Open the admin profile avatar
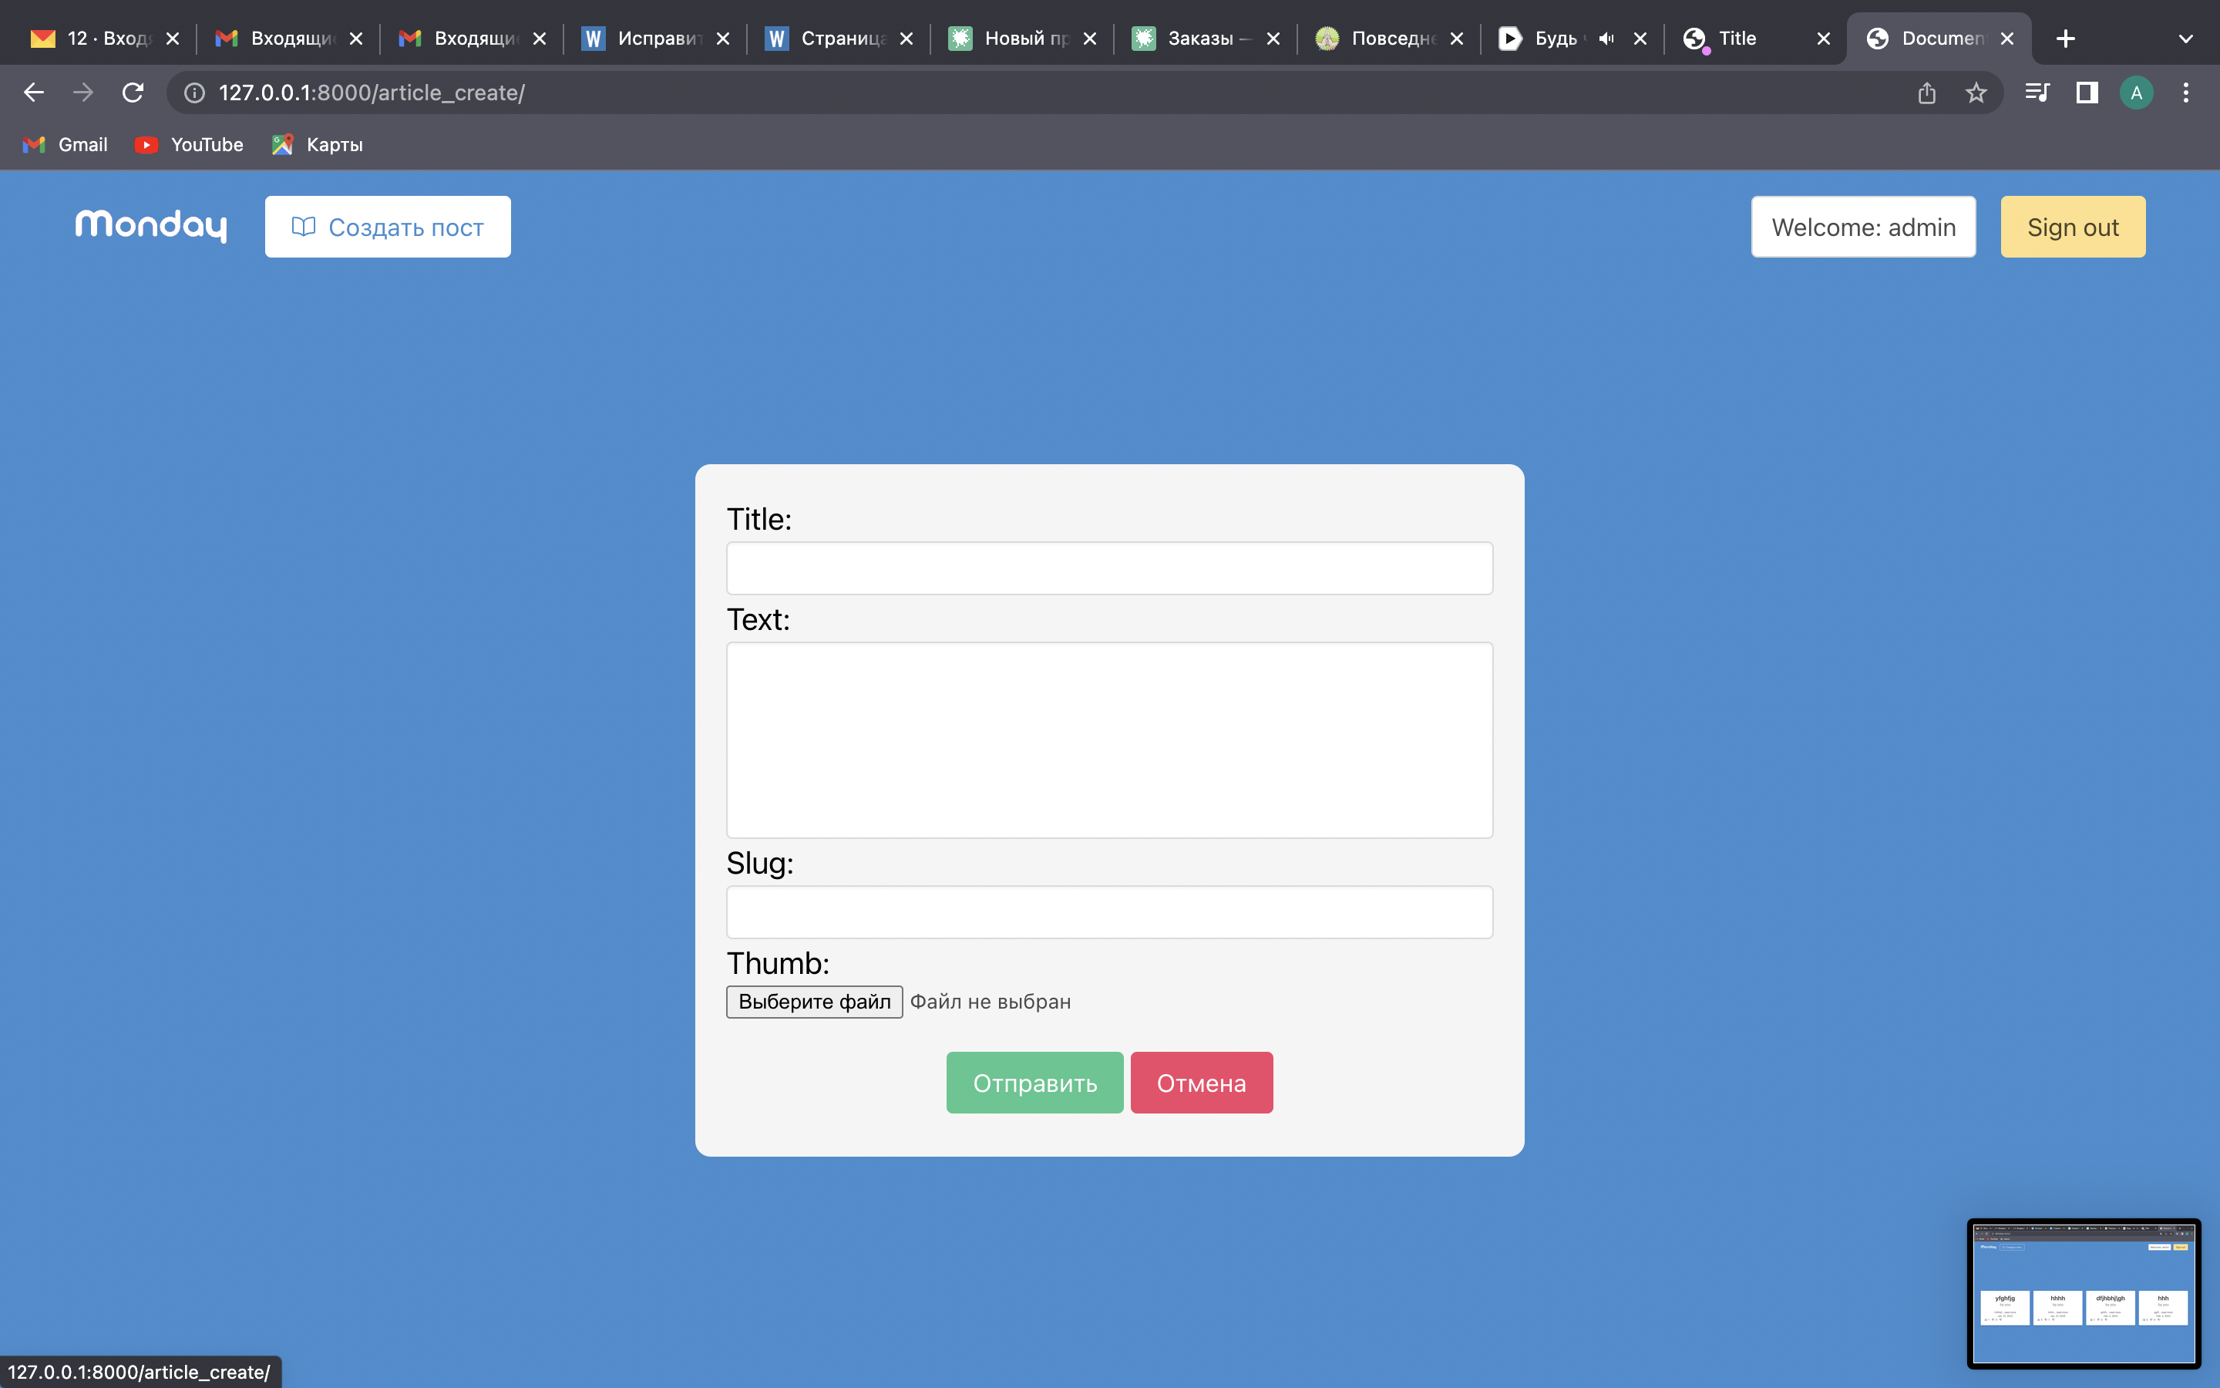This screenshot has height=1388, width=2220. pyautogui.click(x=2137, y=93)
